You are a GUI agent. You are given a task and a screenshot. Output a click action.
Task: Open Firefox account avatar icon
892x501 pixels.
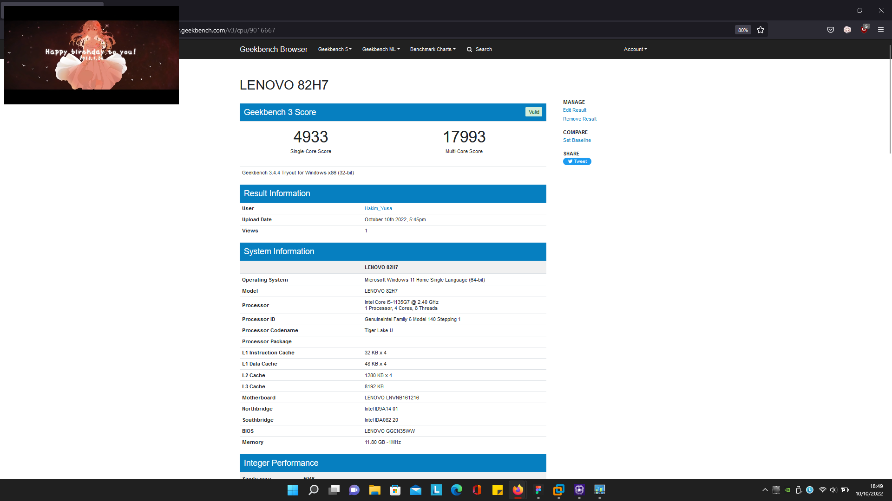[847, 30]
